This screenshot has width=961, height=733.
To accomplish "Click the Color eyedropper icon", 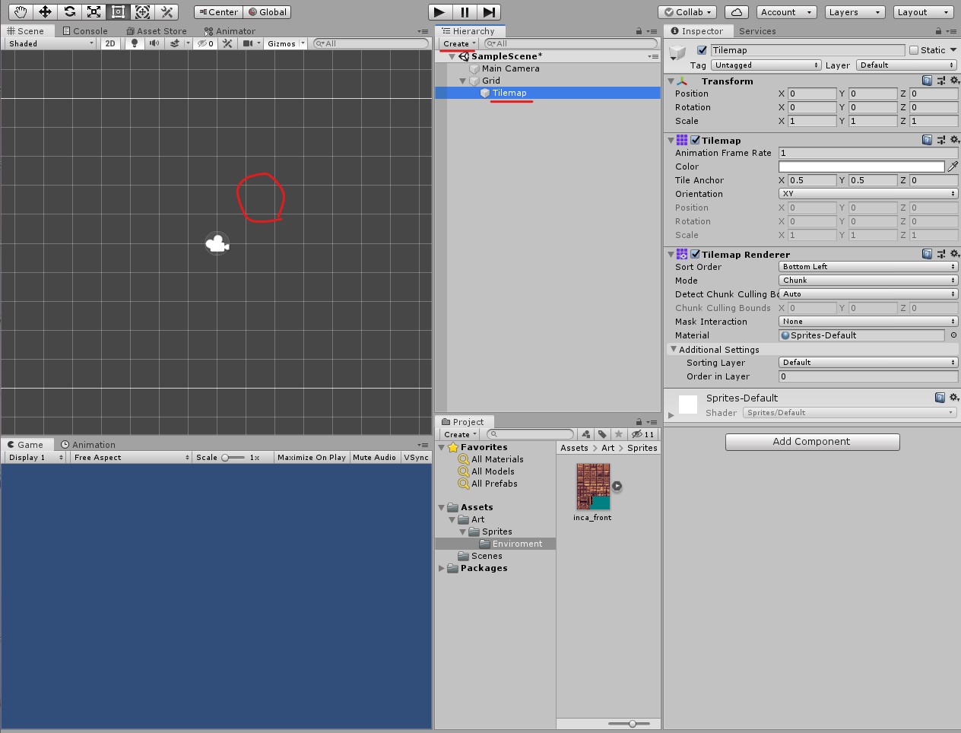I will tap(953, 166).
